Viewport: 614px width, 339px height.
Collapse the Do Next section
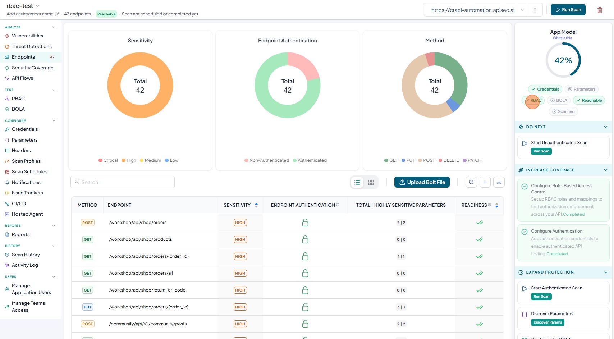(x=606, y=127)
